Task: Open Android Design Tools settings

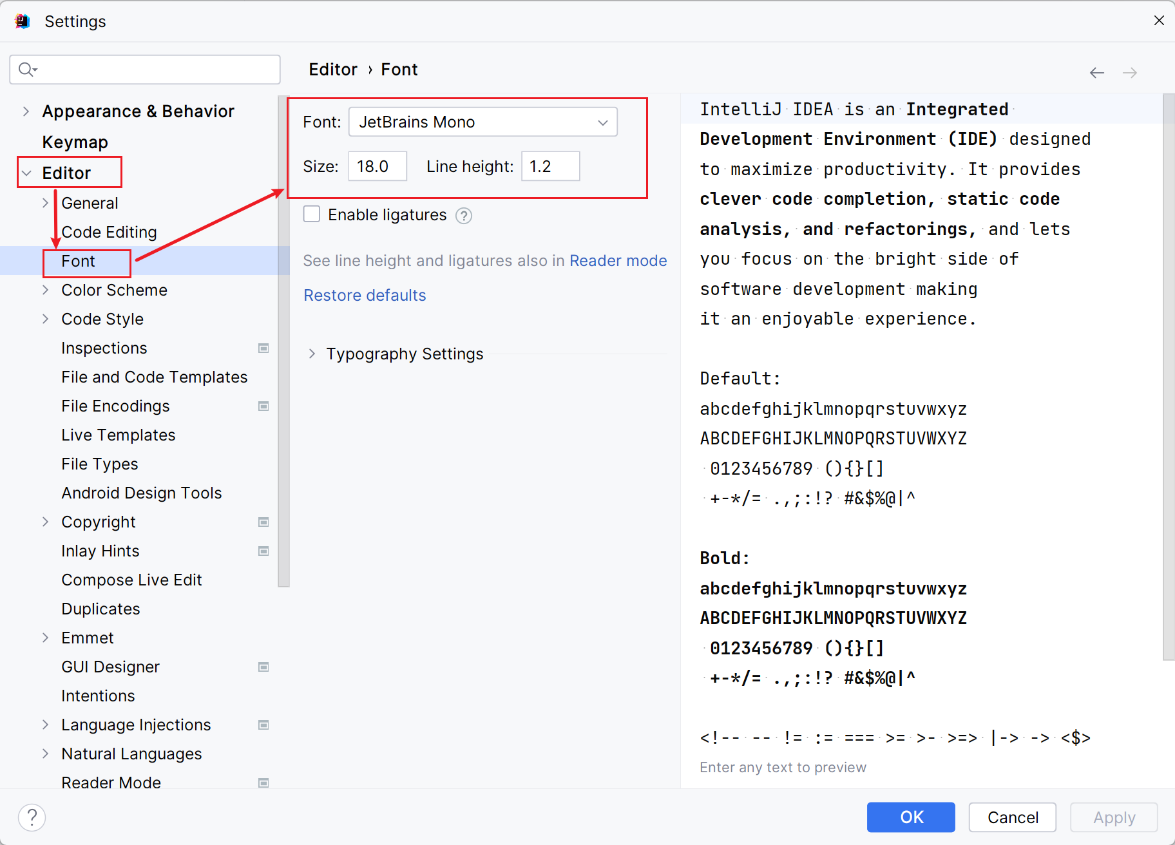Action: click(142, 493)
